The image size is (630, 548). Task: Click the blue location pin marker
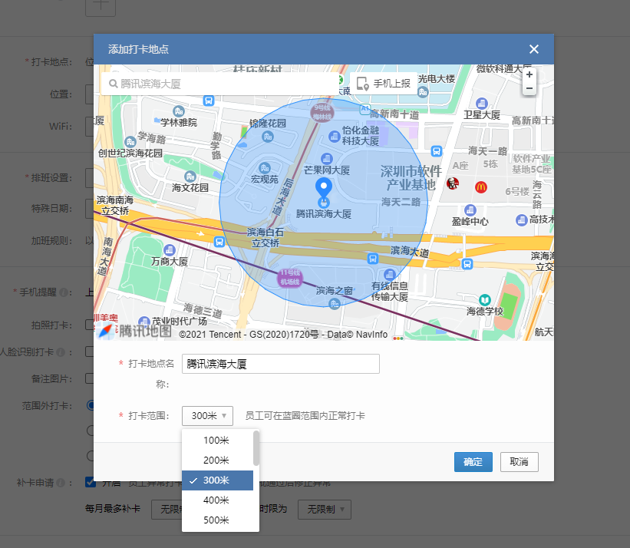coord(323,188)
